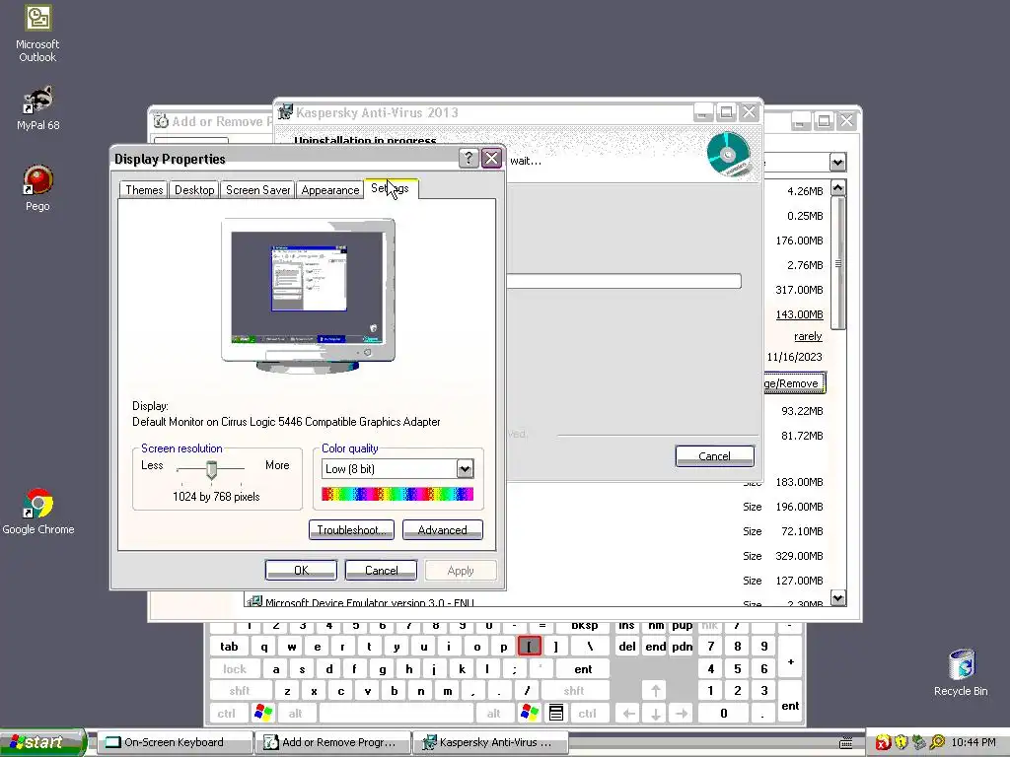Select the Settings tab
1010x757 pixels.
pyautogui.click(x=391, y=188)
